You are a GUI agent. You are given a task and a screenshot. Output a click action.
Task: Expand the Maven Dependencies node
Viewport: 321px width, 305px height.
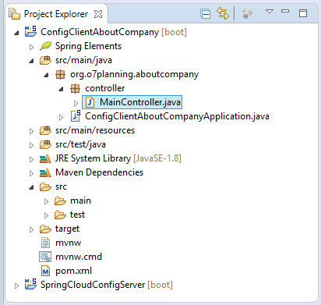31,173
